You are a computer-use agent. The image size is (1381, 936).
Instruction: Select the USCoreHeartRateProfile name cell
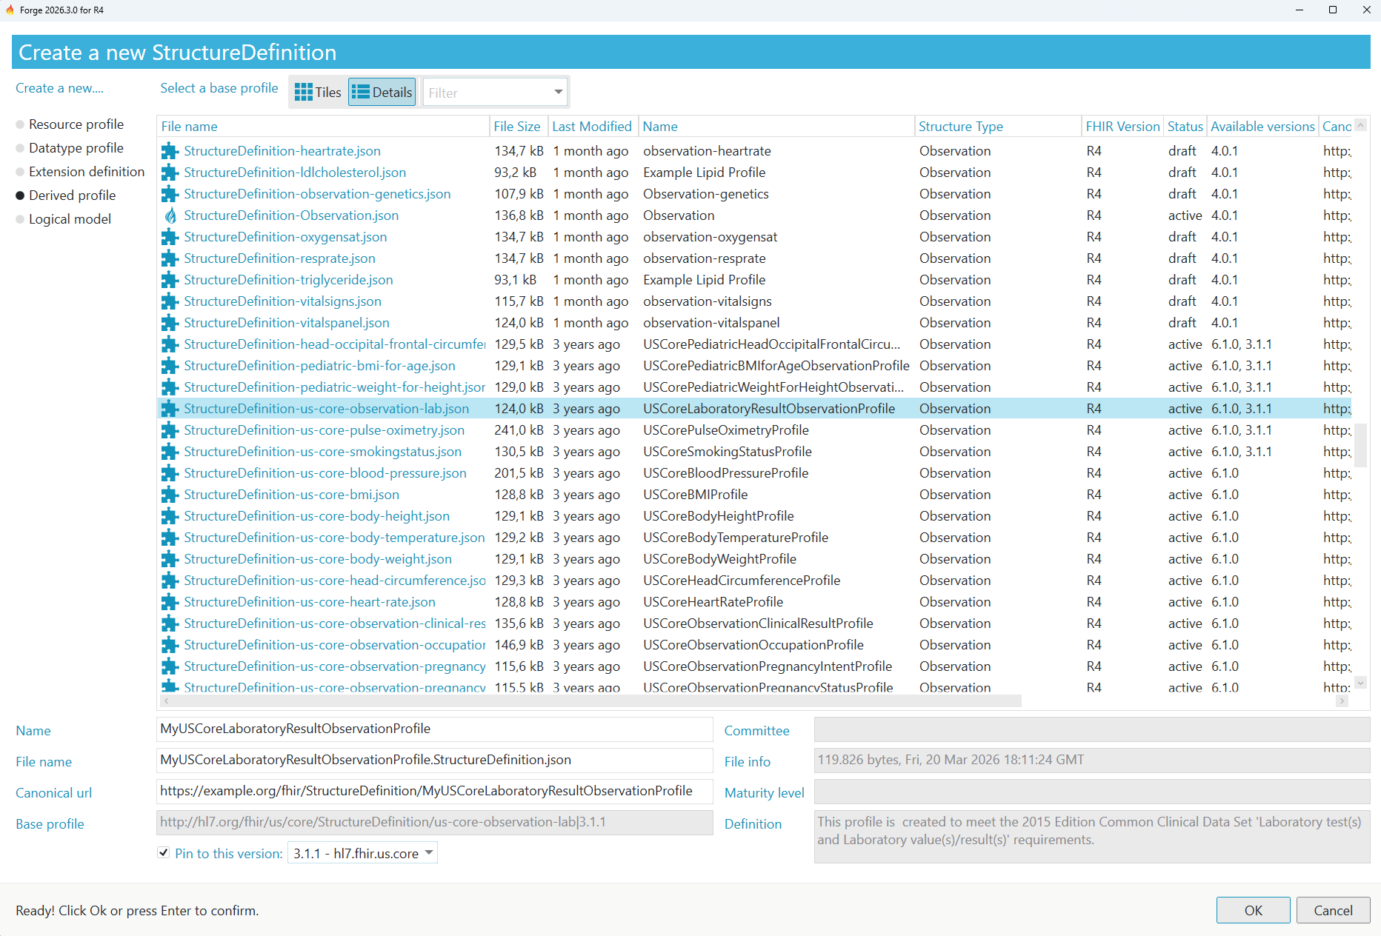713,602
